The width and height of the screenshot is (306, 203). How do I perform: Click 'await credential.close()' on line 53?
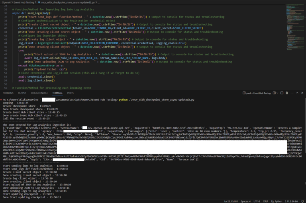(37, 77)
